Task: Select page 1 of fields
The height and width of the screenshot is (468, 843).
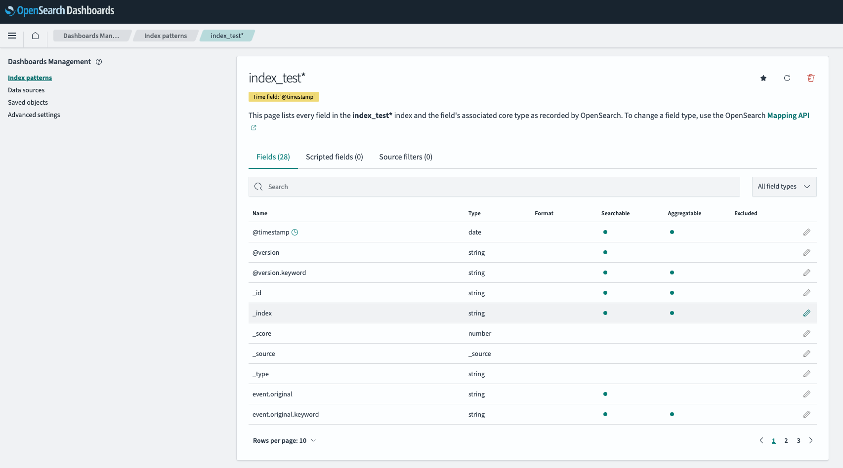Action: pyautogui.click(x=774, y=440)
